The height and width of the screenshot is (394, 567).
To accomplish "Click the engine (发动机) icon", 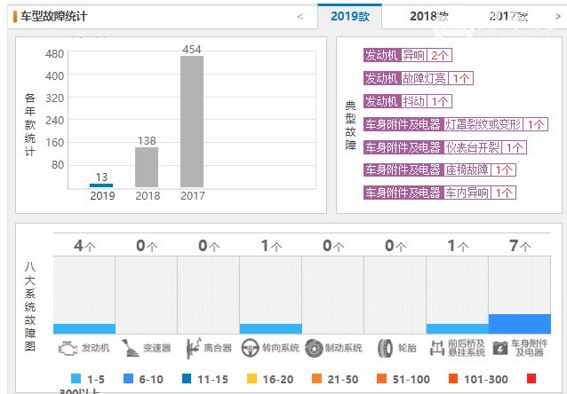I will [68, 349].
